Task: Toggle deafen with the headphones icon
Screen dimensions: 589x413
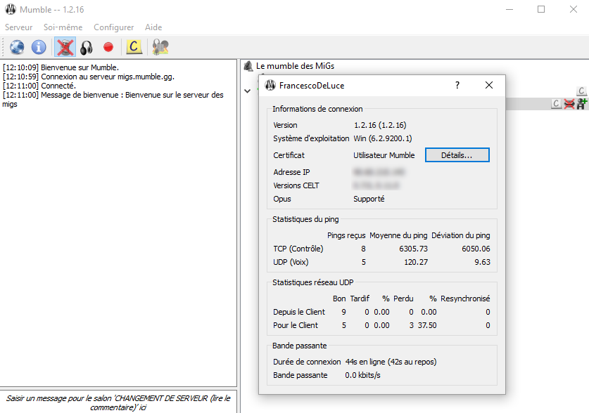Action: [x=87, y=47]
